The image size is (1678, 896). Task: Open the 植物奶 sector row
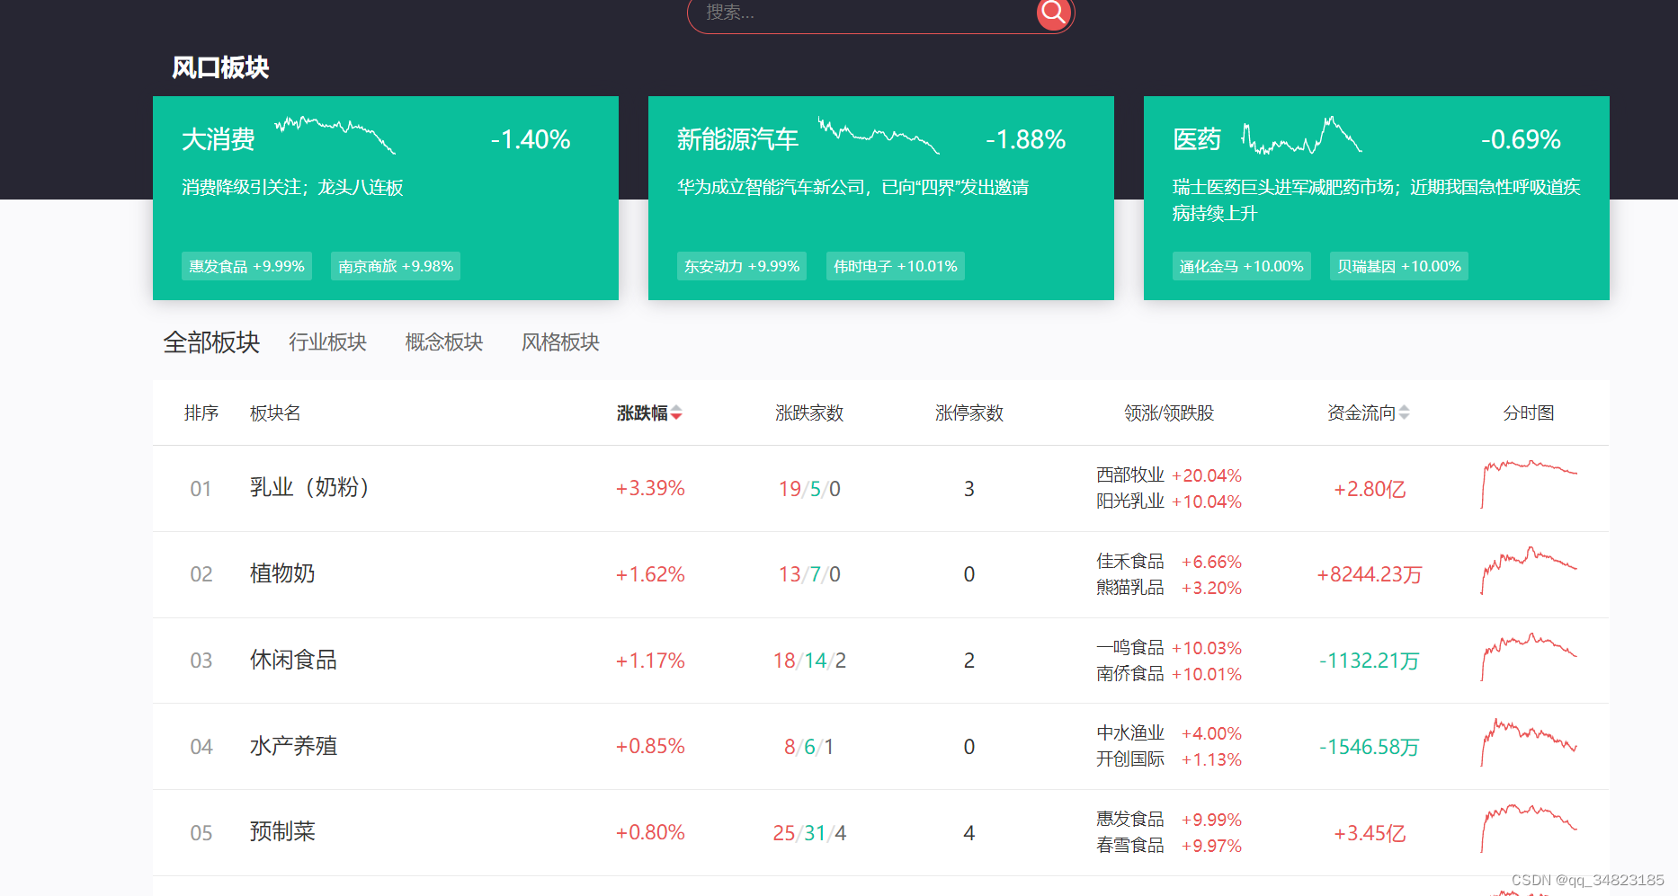pos(881,574)
